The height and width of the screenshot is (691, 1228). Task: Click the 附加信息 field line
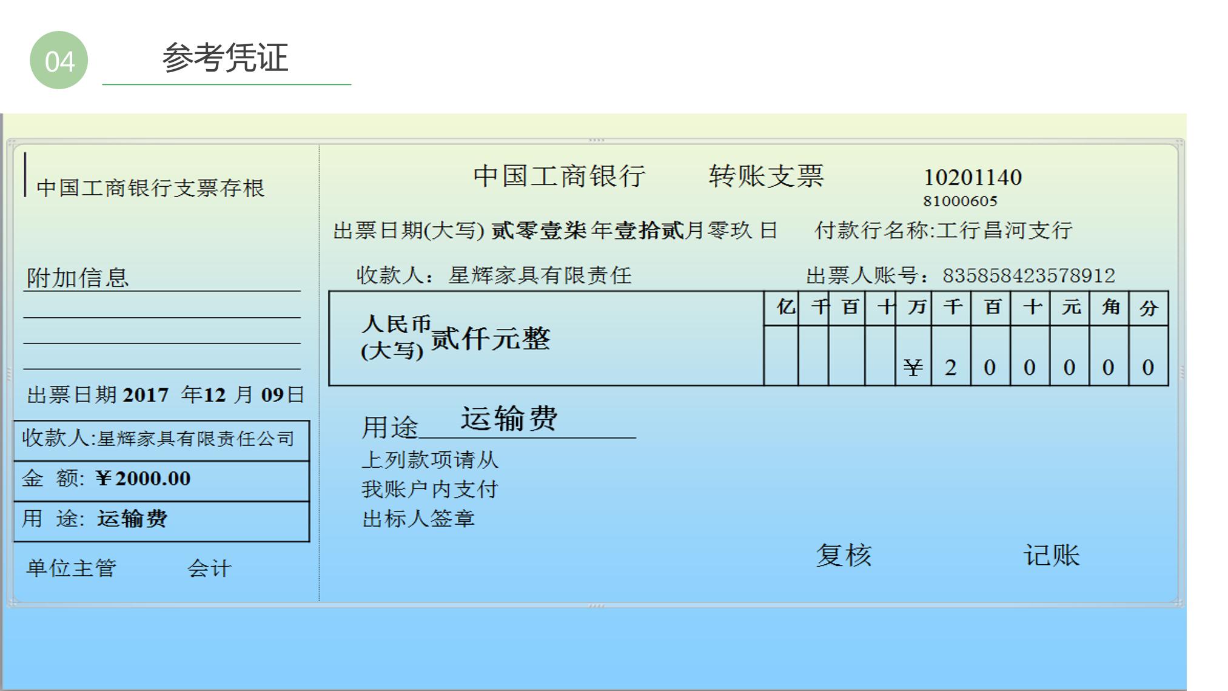click(x=162, y=278)
